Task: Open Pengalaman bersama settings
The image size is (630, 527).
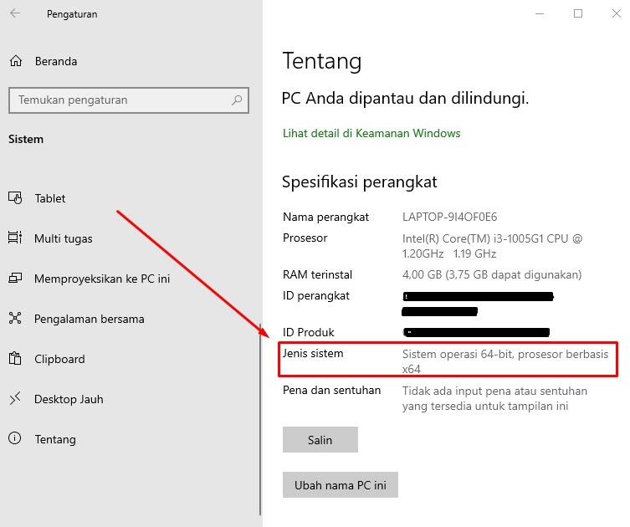Action: [x=90, y=319]
